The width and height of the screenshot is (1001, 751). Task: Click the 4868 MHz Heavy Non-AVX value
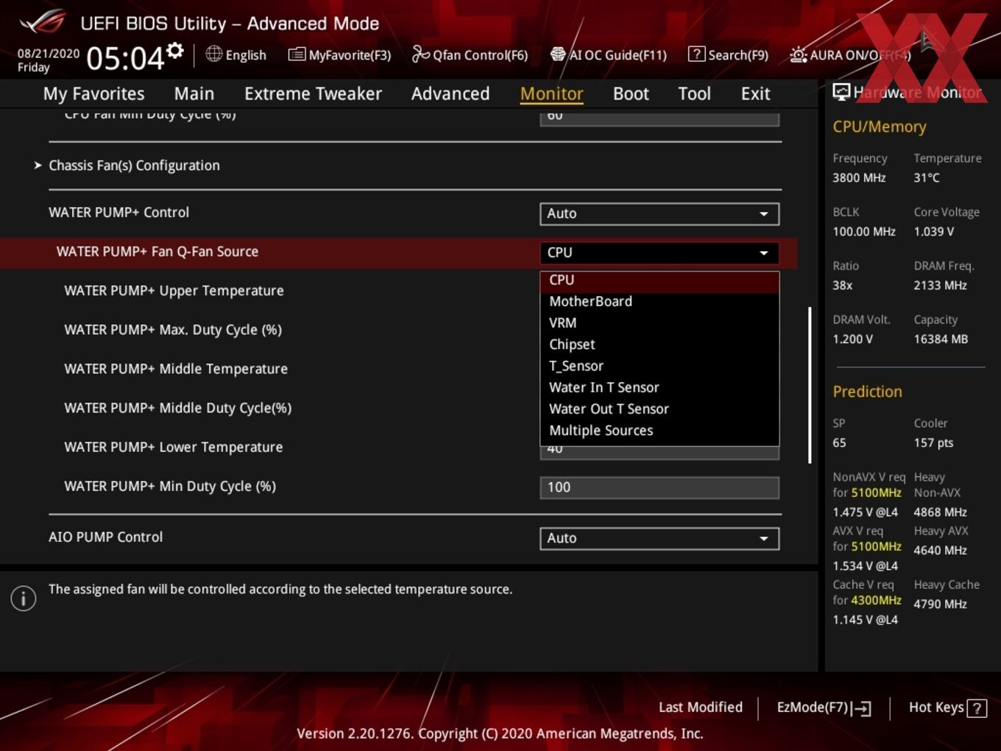pyautogui.click(x=940, y=512)
